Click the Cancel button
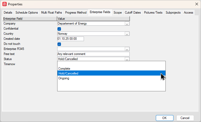This screenshot has height=122, width=201. tap(185, 118)
